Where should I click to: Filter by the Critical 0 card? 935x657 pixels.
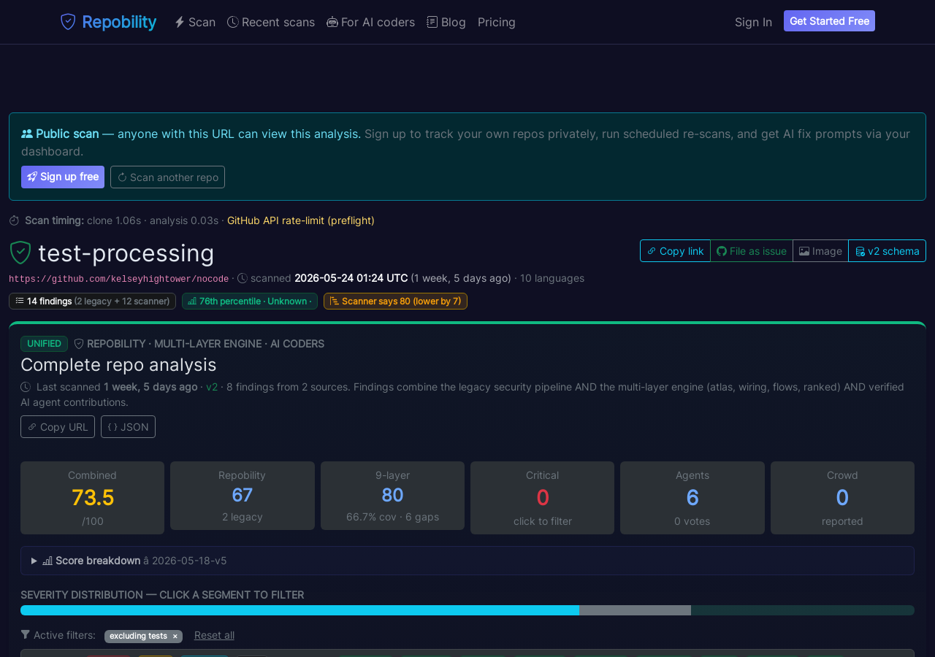[542, 498]
